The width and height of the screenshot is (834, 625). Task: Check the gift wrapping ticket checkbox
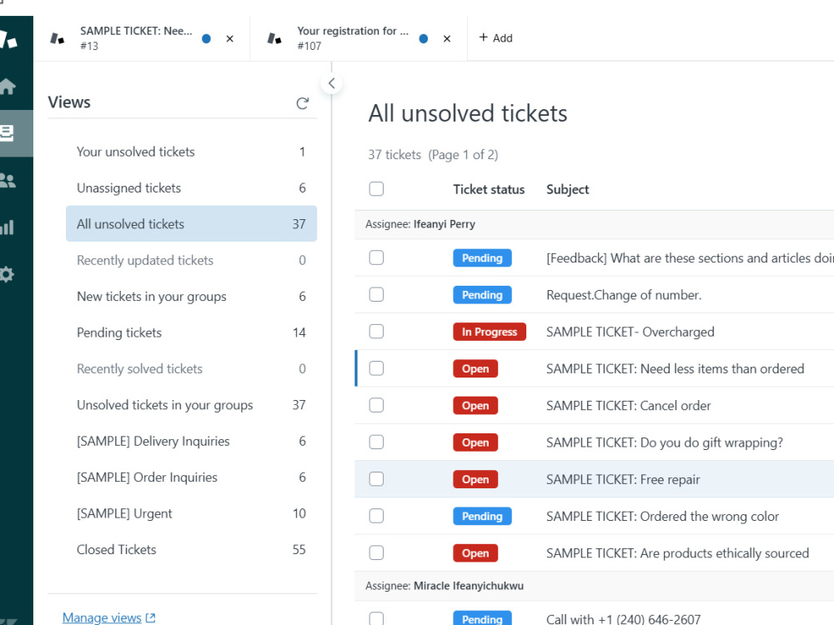(377, 442)
